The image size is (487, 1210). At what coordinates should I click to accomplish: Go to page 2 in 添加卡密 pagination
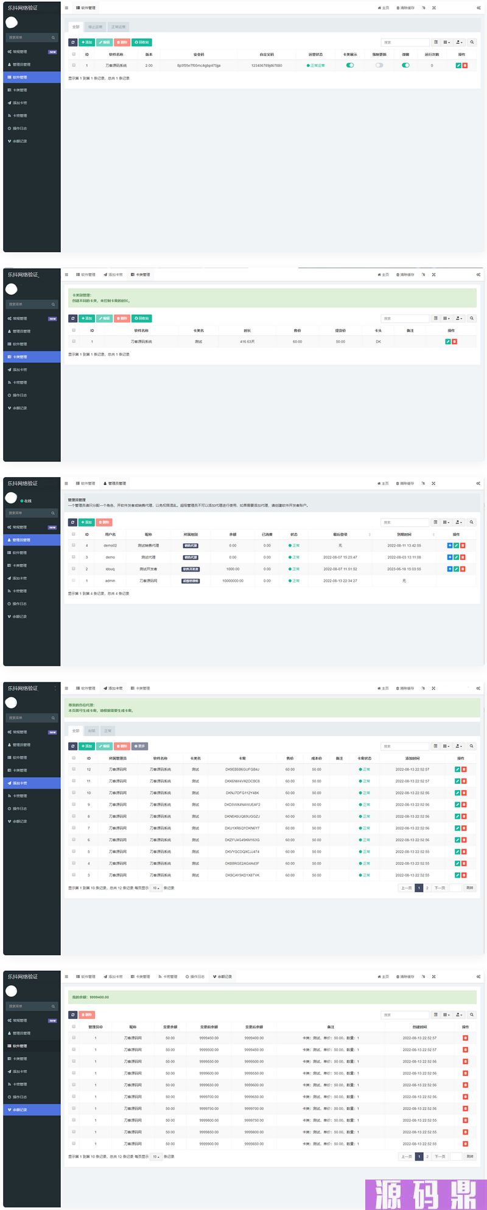click(427, 888)
